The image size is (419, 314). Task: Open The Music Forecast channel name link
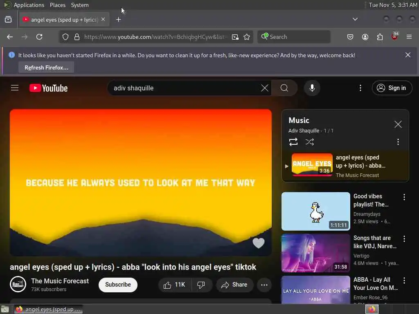tap(60, 281)
